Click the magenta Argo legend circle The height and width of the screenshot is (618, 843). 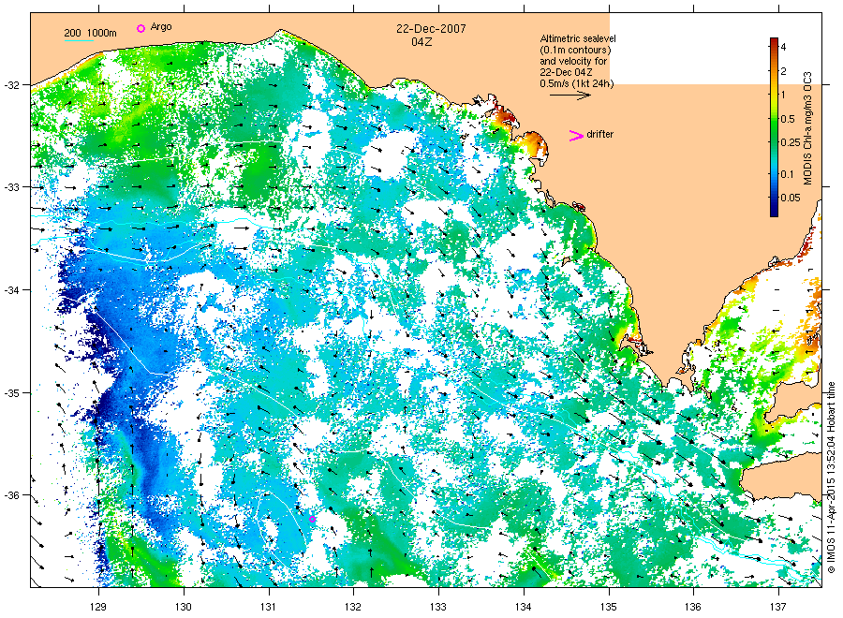pyautogui.click(x=140, y=28)
